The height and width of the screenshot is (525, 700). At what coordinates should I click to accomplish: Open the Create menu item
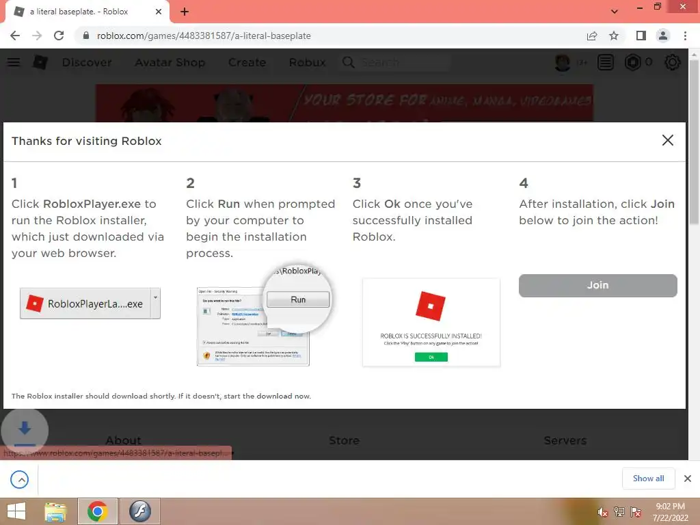pyautogui.click(x=247, y=62)
